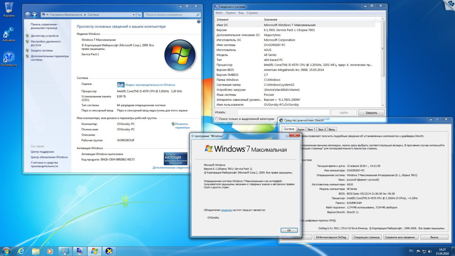Open the Вид menu in System Information
Image resolution: width=455 pixels, height=256 pixels.
coord(241,13)
